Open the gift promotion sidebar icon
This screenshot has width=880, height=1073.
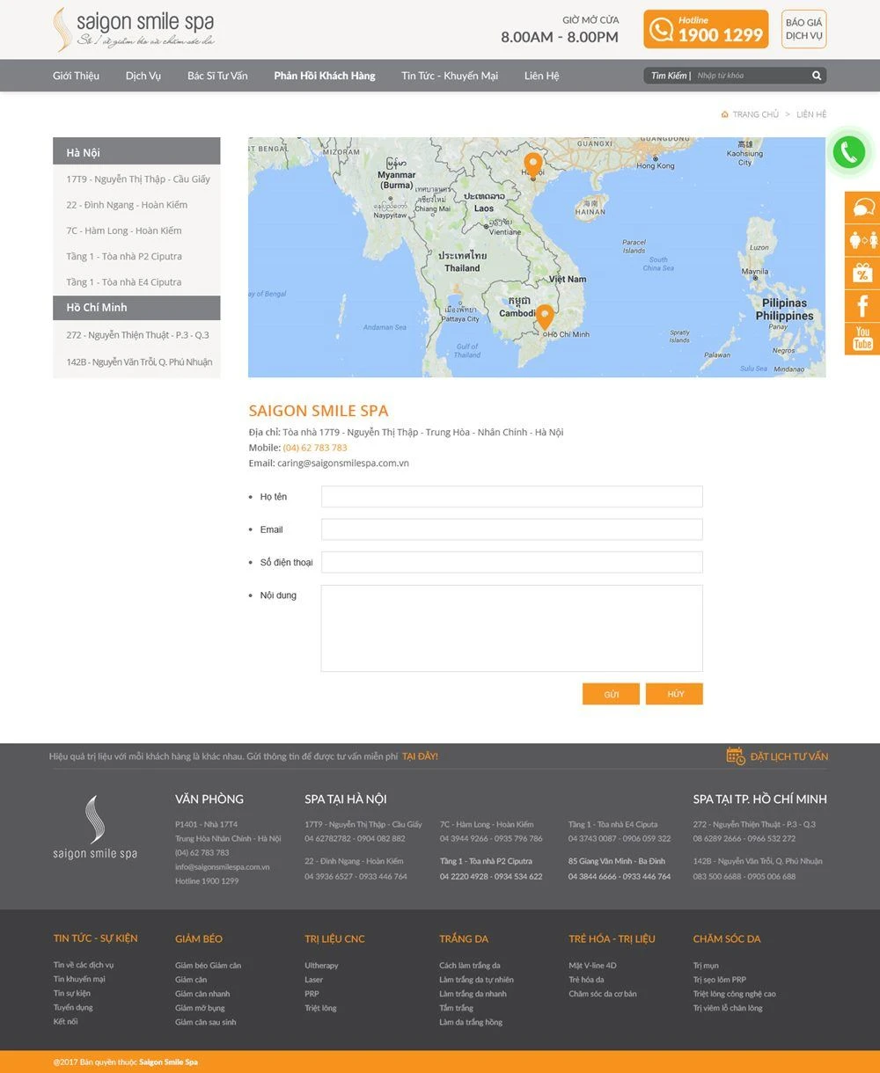click(x=862, y=273)
